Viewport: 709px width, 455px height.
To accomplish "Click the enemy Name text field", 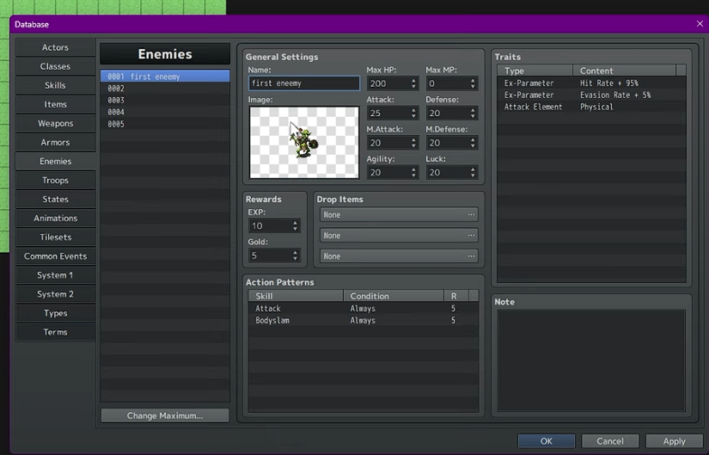I will pyautogui.click(x=303, y=83).
